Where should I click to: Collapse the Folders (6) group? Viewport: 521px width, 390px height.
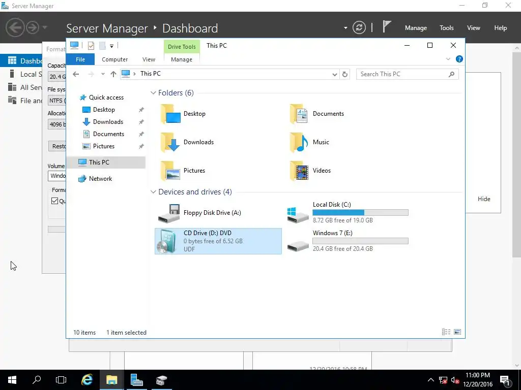tap(153, 93)
